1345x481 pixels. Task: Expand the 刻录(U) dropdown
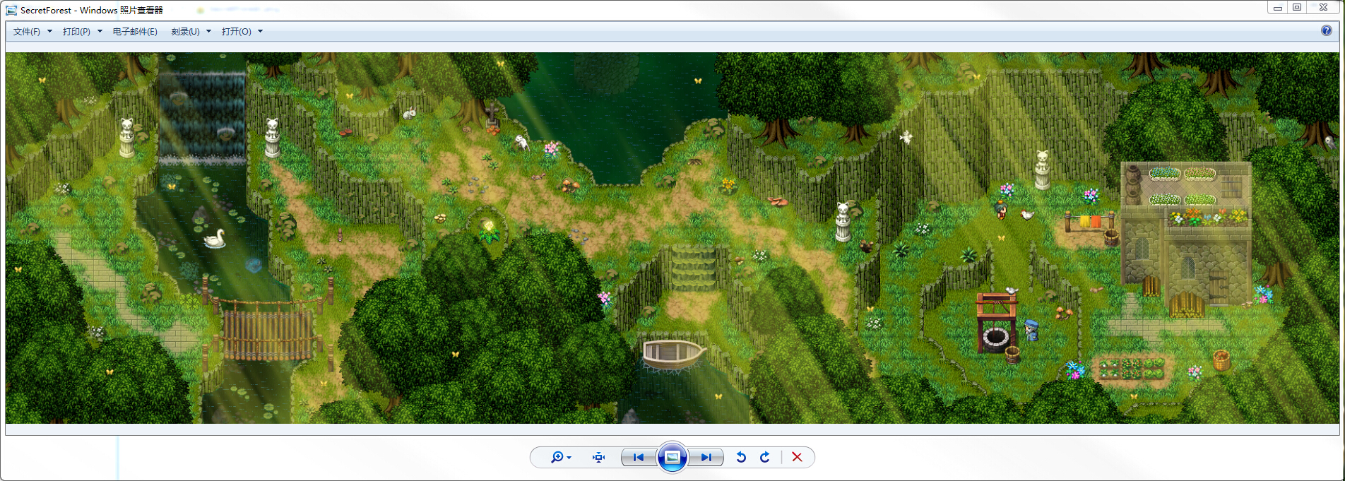tap(191, 32)
